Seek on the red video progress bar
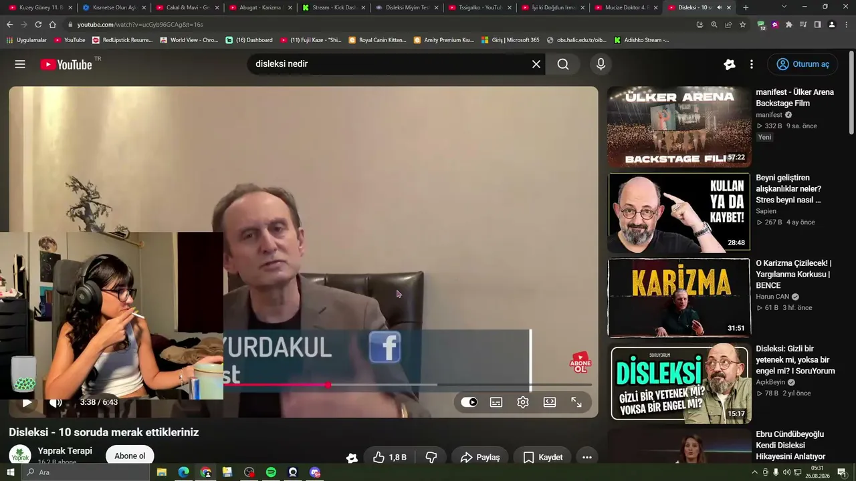Screen dimensions: 856x481 (x=408, y=385)
